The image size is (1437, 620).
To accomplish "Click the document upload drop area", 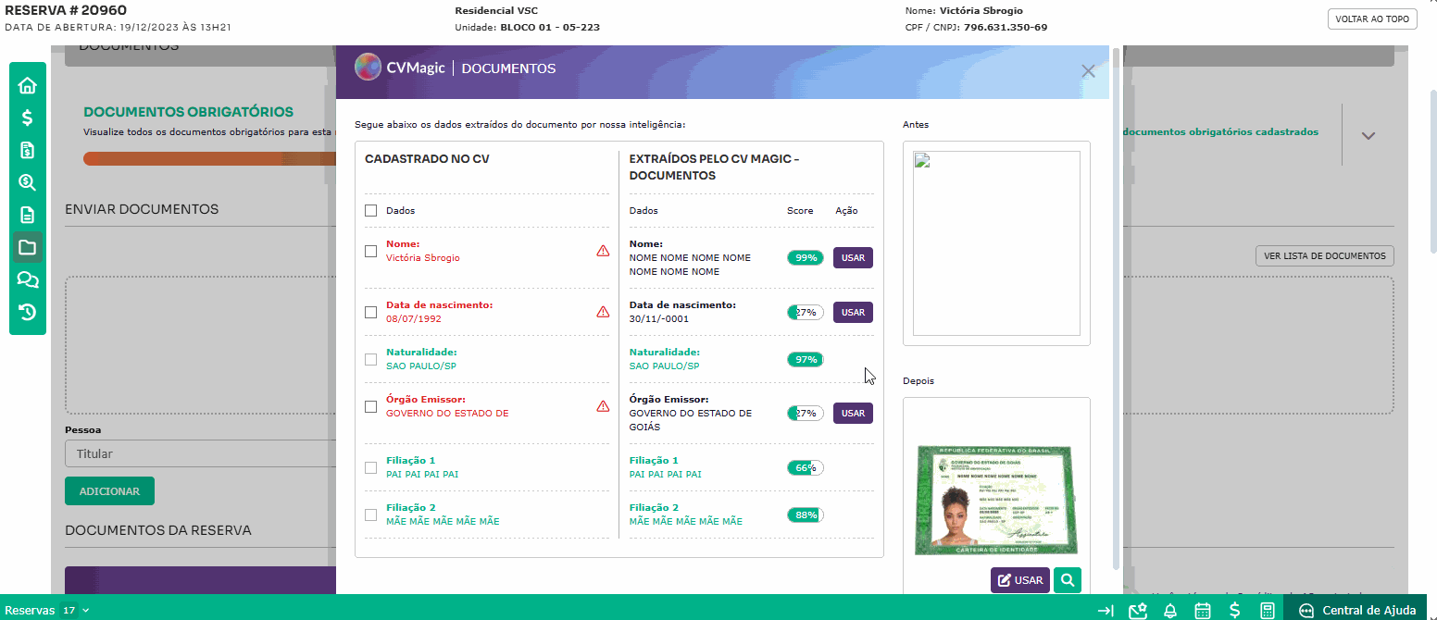I will tap(200, 344).
